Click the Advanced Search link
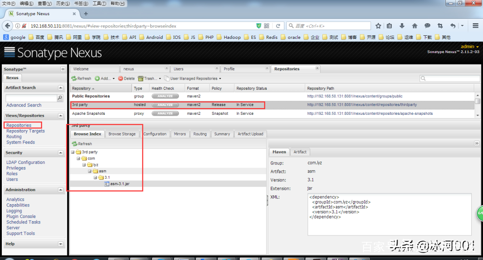 (24, 105)
